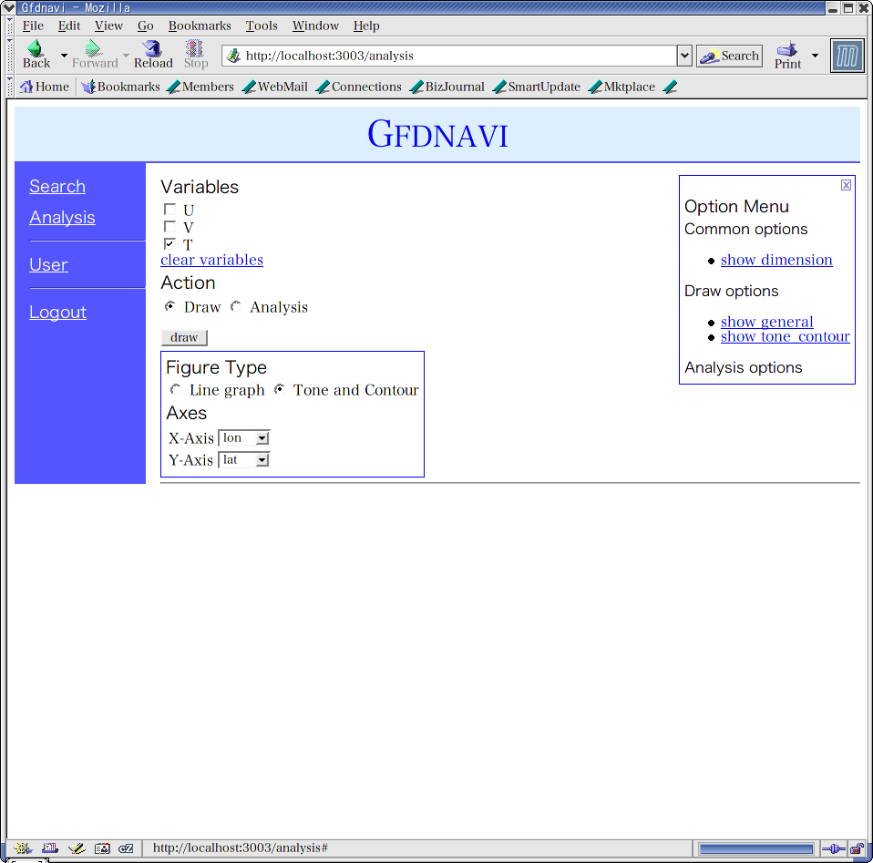Click the online/offline connection icon
The width and height of the screenshot is (873, 863).
pyautogui.click(x=834, y=848)
